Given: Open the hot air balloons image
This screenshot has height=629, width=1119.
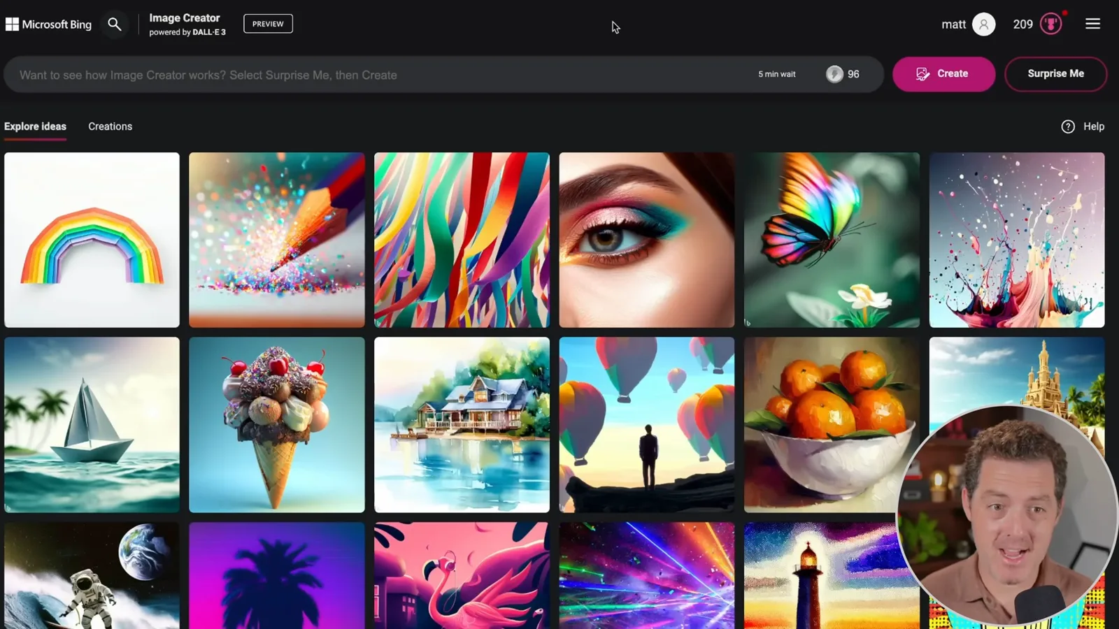Looking at the screenshot, I should point(647,425).
